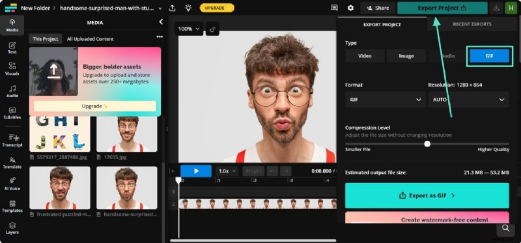Viewport: 521px width, 243px height.
Task: Open the Layers panel
Action: [12, 228]
